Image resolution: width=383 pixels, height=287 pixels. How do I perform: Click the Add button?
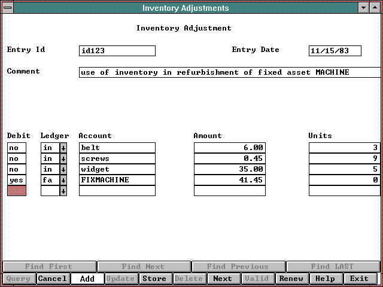coord(87,279)
